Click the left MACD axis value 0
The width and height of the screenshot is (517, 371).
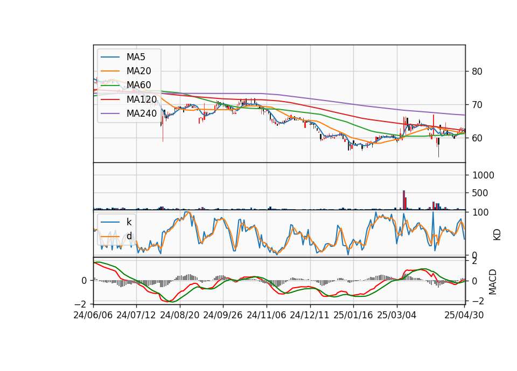pyautogui.click(x=84, y=281)
